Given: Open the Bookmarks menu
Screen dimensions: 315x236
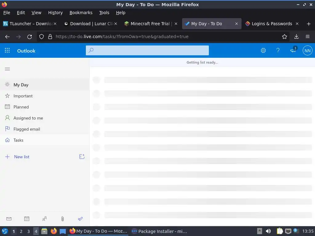Looking at the screenshot, I should click(x=81, y=13).
